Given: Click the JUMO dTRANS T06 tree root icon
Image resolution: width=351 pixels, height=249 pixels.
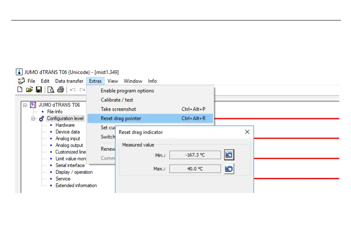Looking at the screenshot, I should 33,105.
